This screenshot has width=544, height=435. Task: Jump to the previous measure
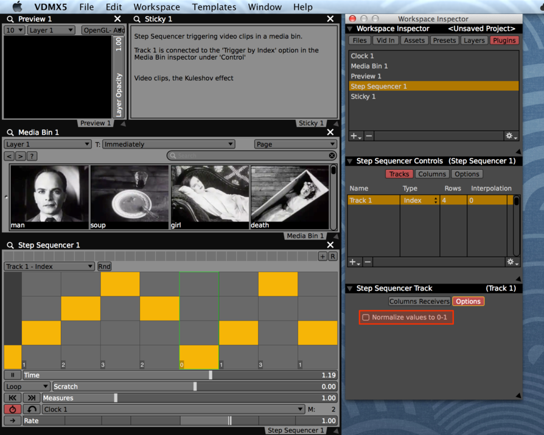13,398
